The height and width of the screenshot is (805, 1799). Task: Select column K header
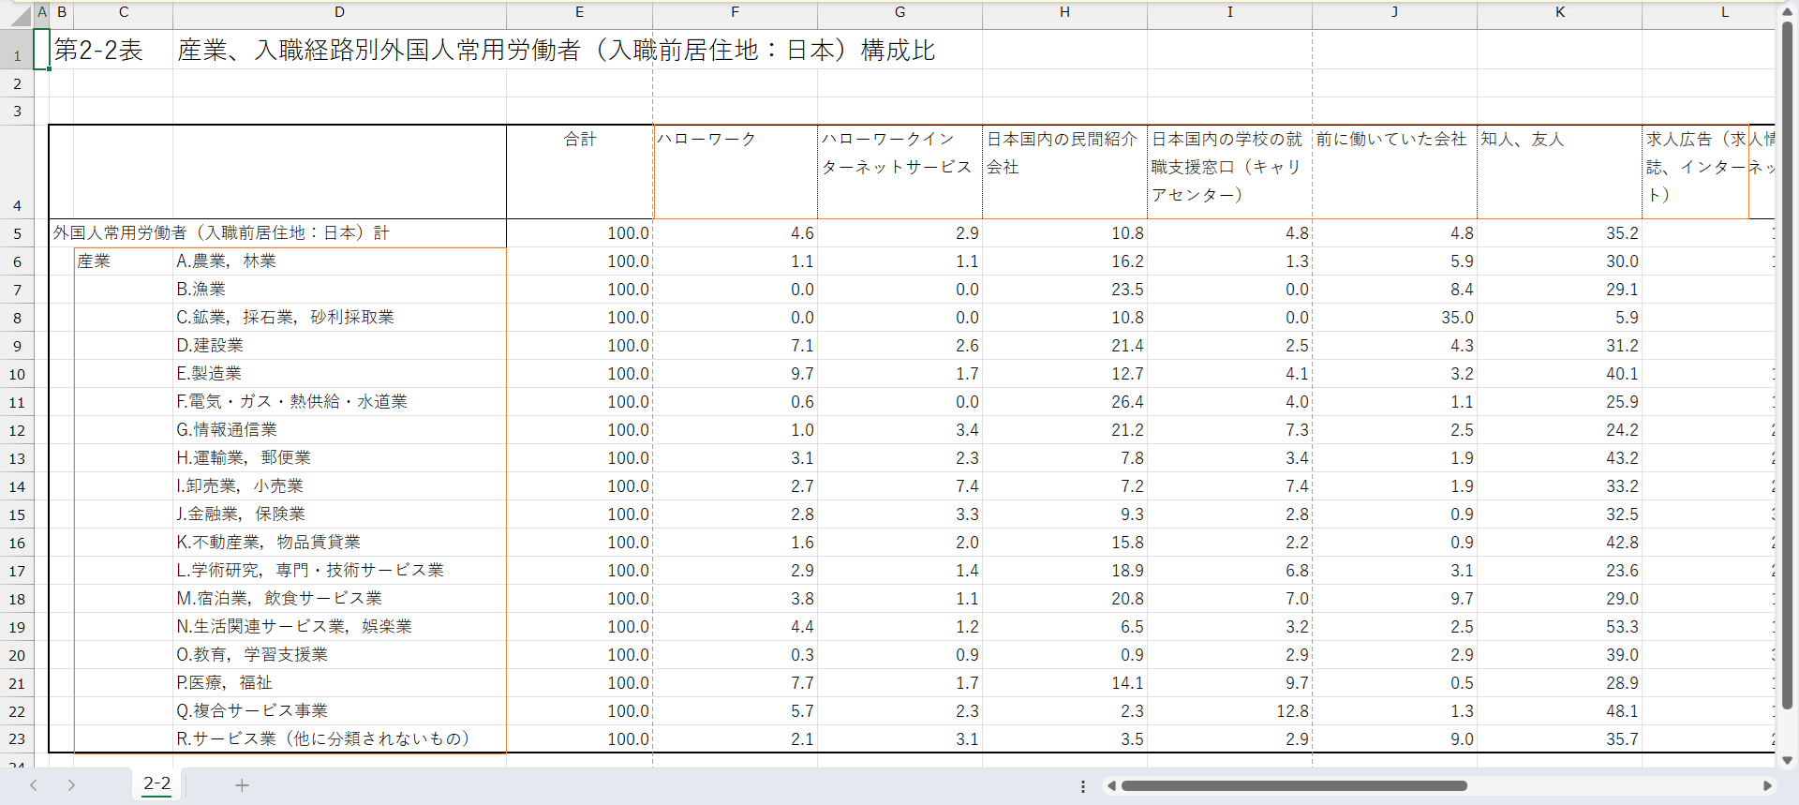coord(1559,12)
